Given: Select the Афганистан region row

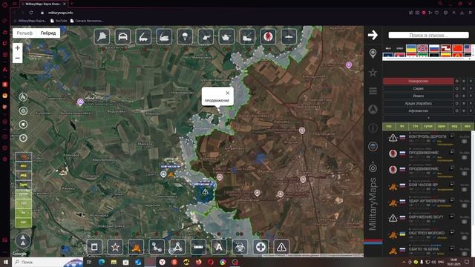Looking at the screenshot, I should (x=419, y=111).
